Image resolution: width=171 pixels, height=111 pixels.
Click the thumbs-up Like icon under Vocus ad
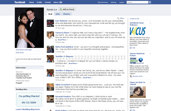coord(131,48)
